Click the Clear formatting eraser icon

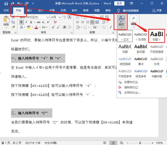coord(55,22)
